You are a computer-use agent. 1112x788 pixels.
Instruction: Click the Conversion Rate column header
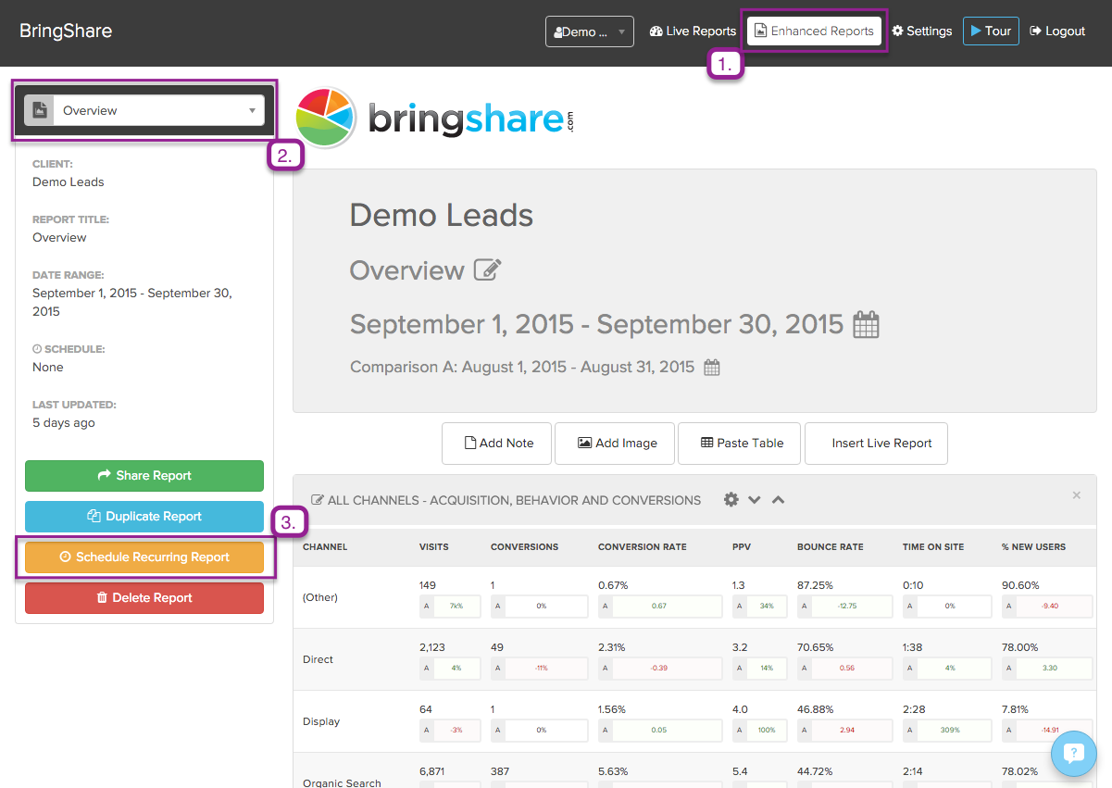pyautogui.click(x=643, y=547)
